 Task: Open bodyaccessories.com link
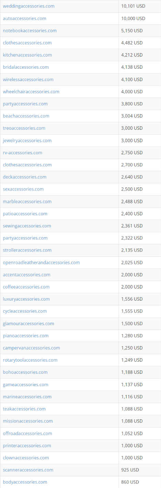[25, 482]
